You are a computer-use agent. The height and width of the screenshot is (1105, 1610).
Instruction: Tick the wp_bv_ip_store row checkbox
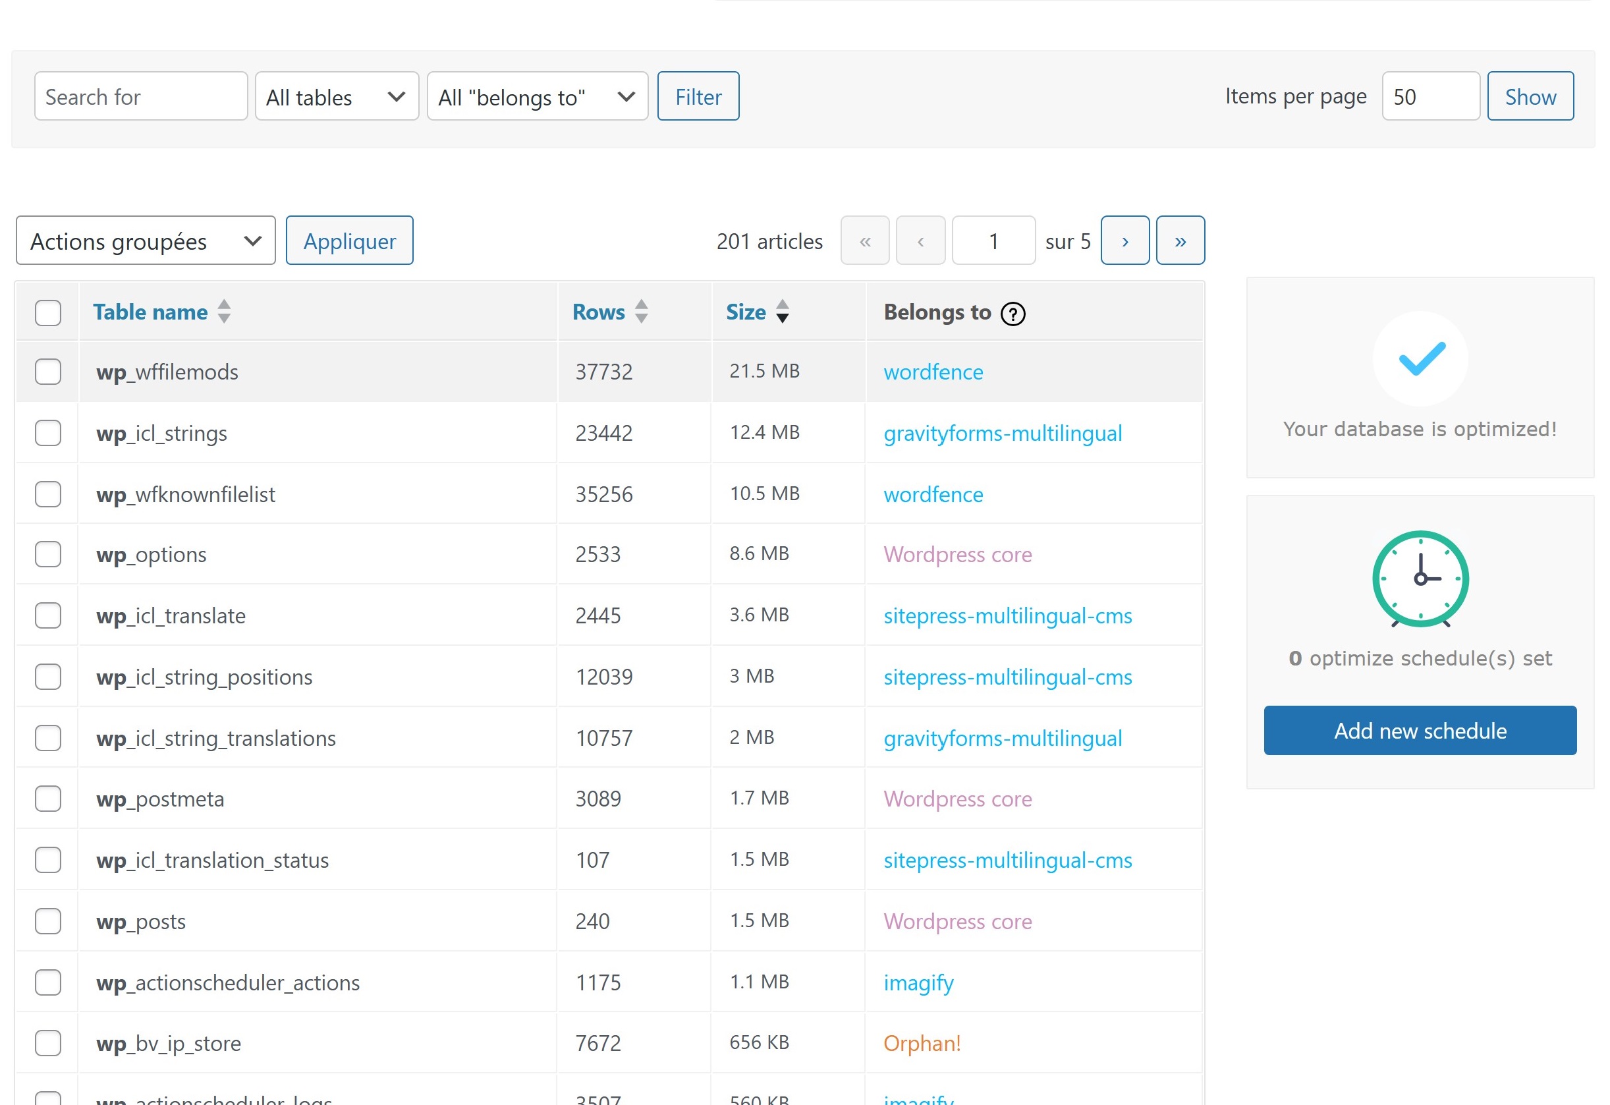(x=48, y=1043)
